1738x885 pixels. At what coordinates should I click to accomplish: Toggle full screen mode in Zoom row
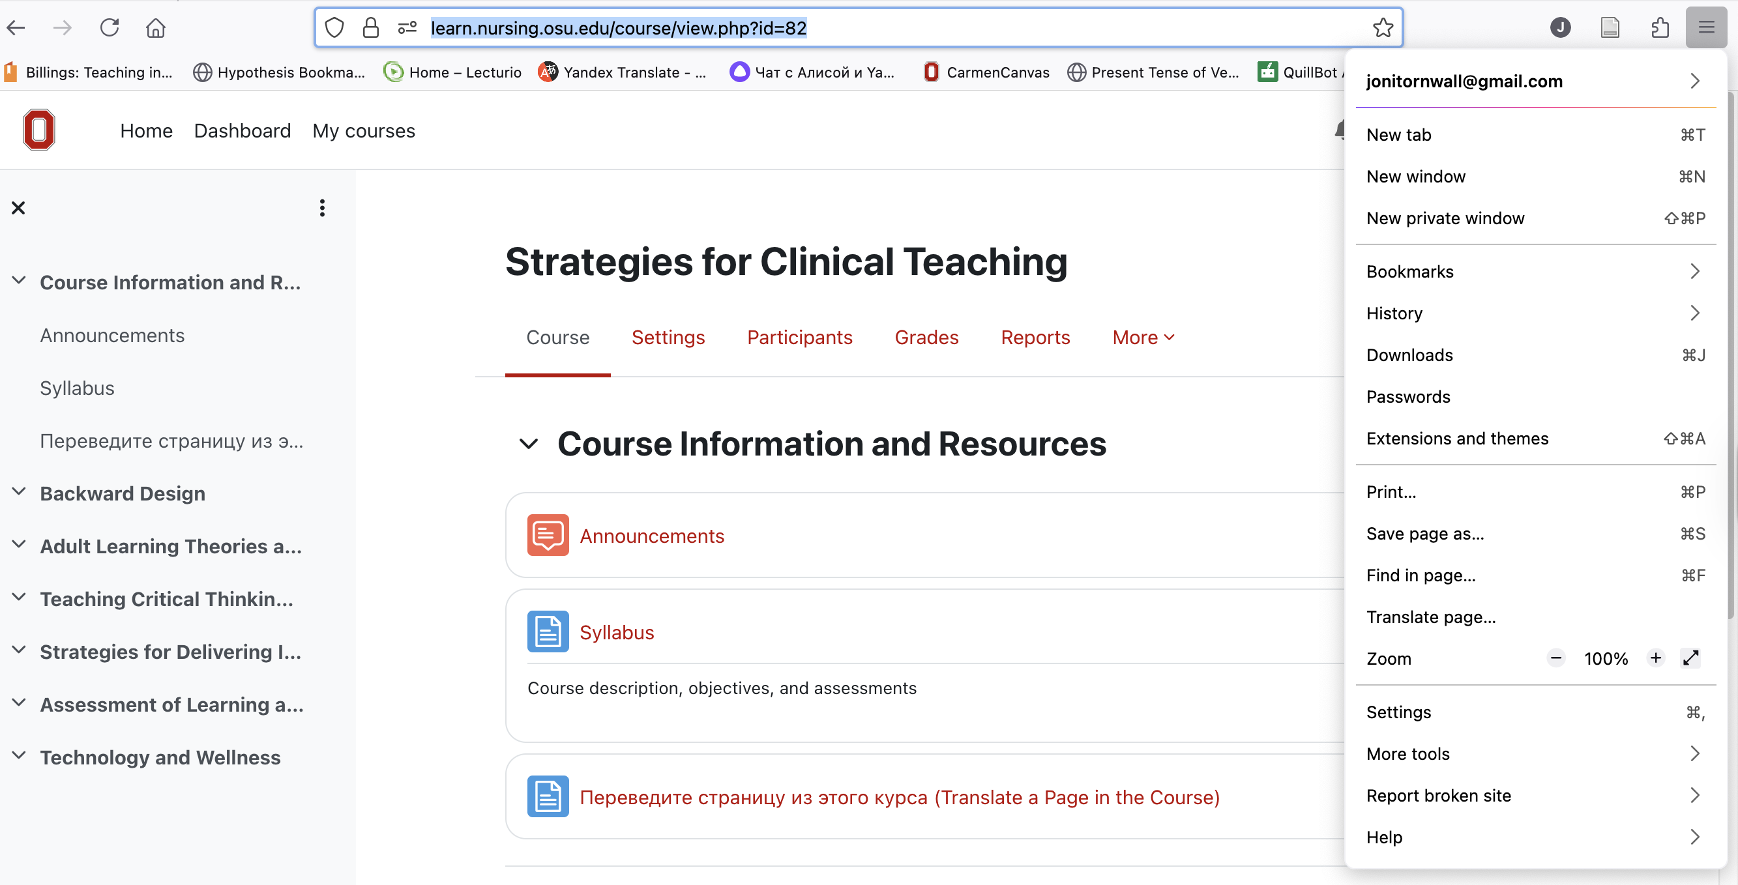pos(1690,658)
